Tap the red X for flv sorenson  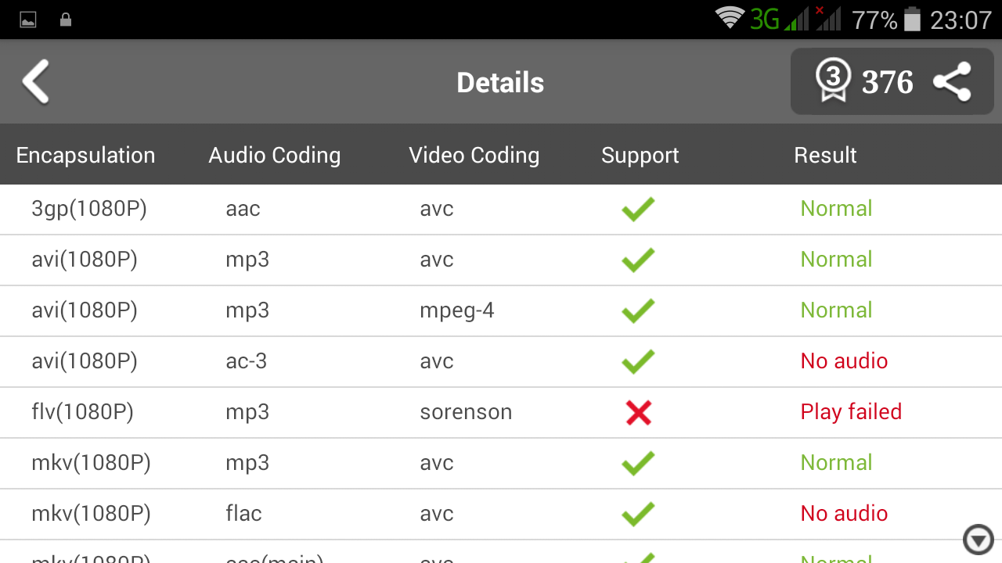pyautogui.click(x=638, y=412)
